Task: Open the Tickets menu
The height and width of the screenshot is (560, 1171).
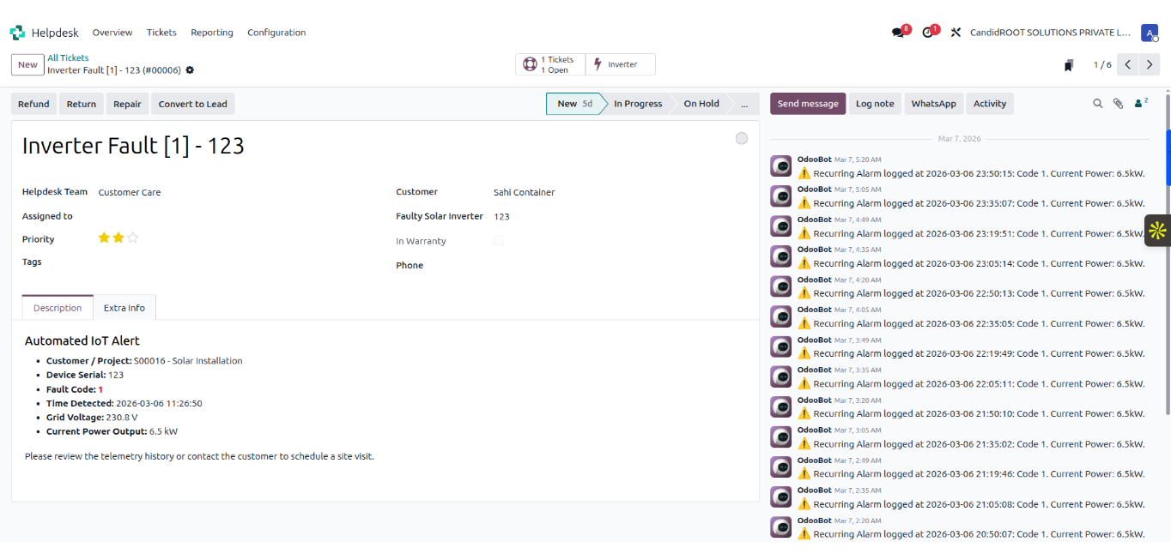Action: (161, 33)
